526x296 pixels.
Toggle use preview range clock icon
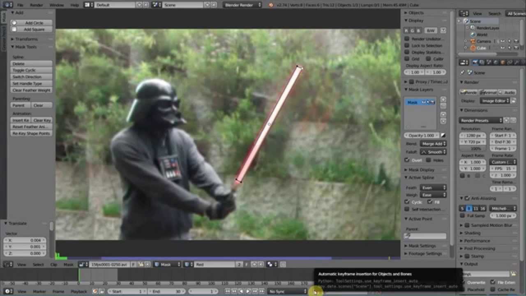(95, 291)
